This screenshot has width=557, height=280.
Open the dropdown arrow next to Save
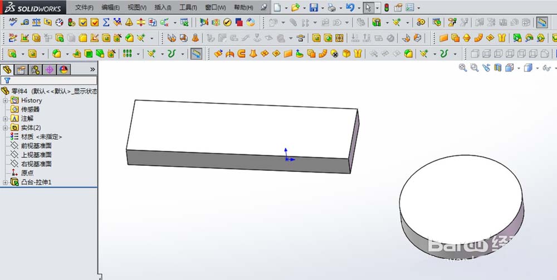pyautogui.click(x=322, y=7)
